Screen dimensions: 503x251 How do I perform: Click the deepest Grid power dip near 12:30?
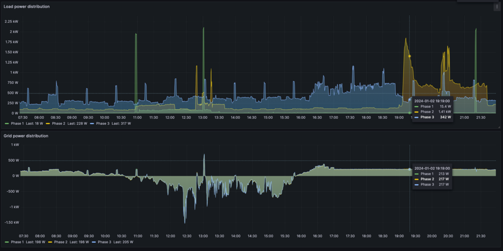(x=185, y=222)
